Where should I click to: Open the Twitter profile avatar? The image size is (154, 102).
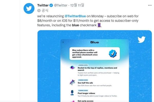(29, 8)
